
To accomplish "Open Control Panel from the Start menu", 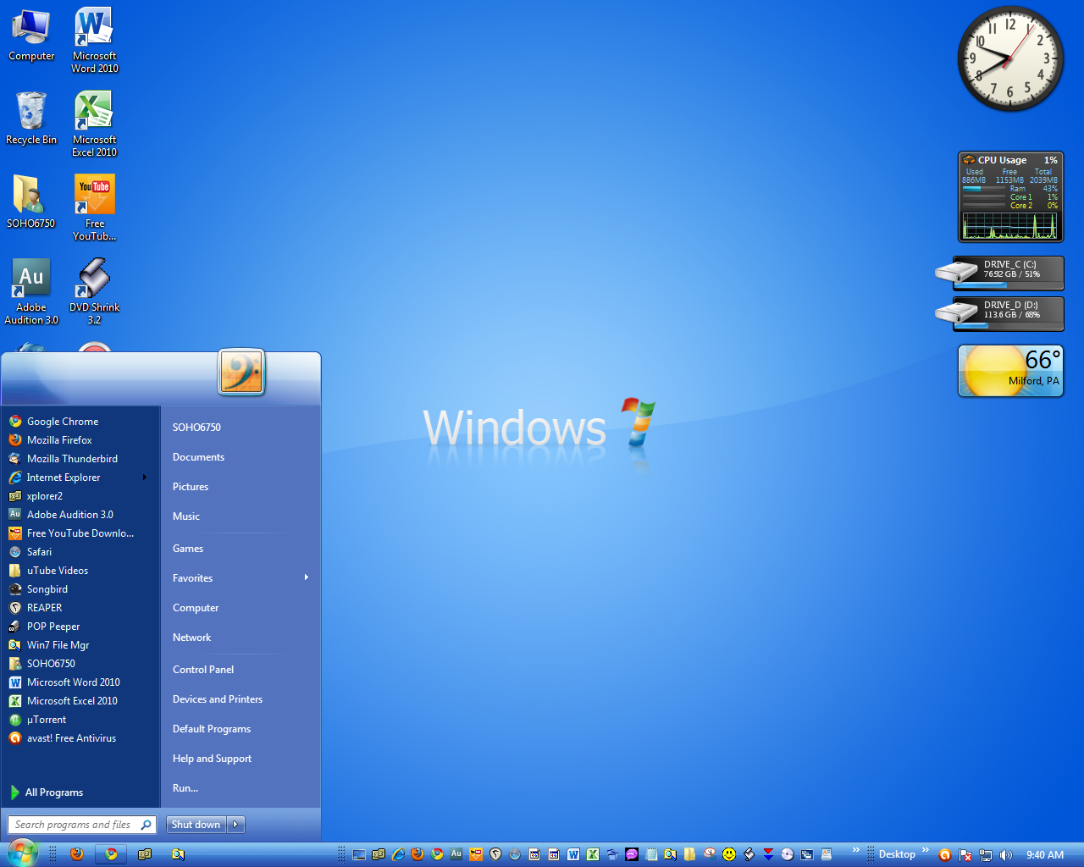I will (202, 669).
